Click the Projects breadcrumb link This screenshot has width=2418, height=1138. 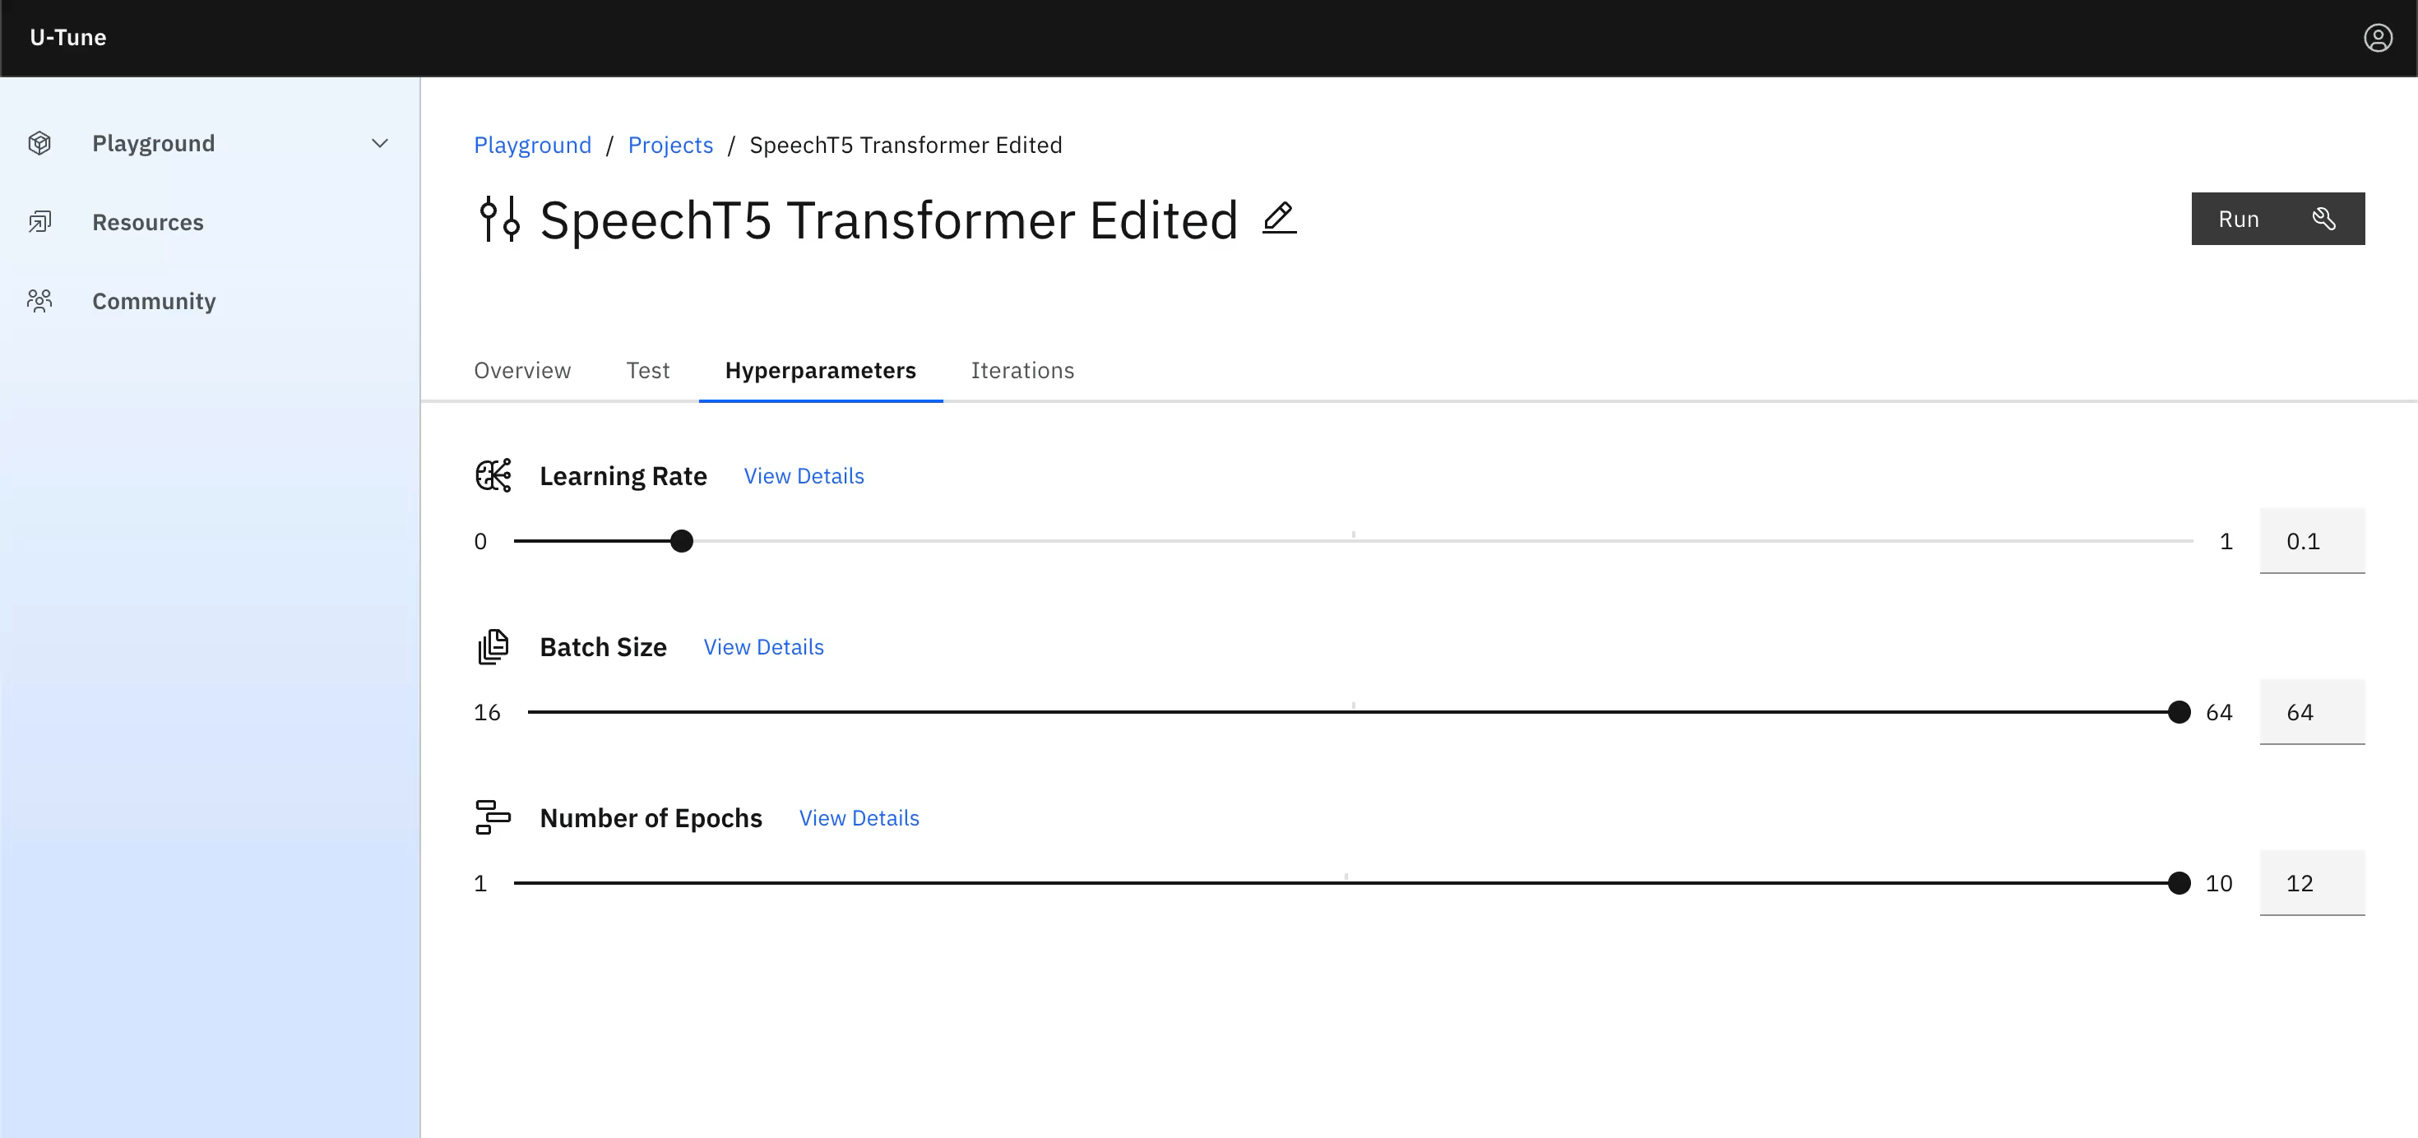pyautogui.click(x=670, y=146)
